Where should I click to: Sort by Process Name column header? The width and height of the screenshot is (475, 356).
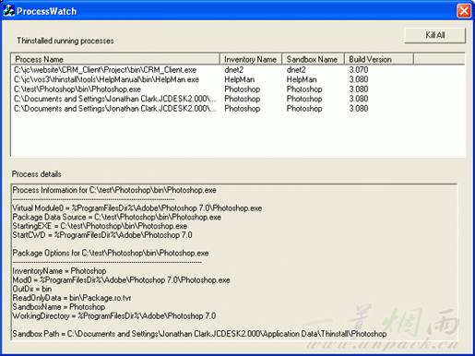pyautogui.click(x=115, y=59)
